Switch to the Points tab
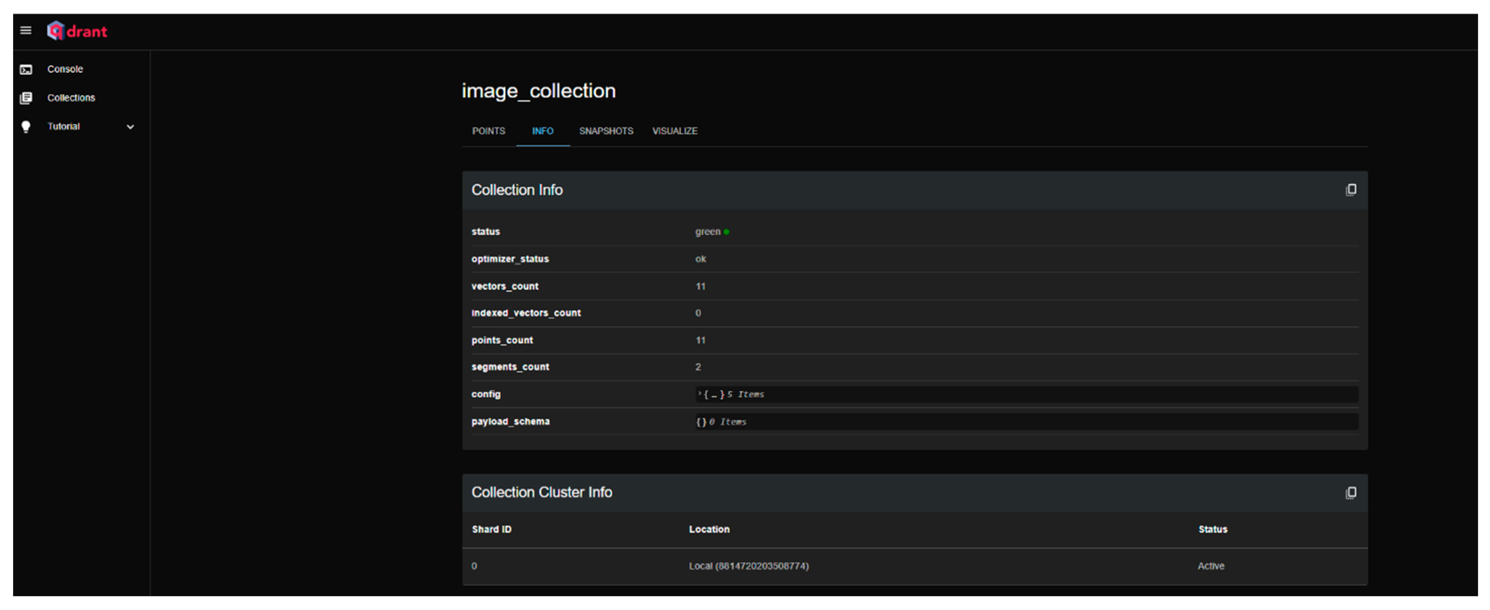This screenshot has width=1490, height=610. tap(489, 131)
